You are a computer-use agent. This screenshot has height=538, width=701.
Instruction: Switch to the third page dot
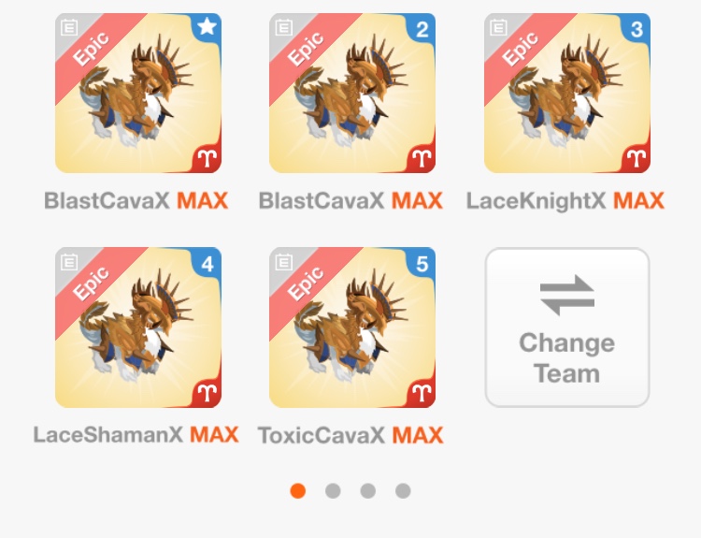tap(368, 490)
